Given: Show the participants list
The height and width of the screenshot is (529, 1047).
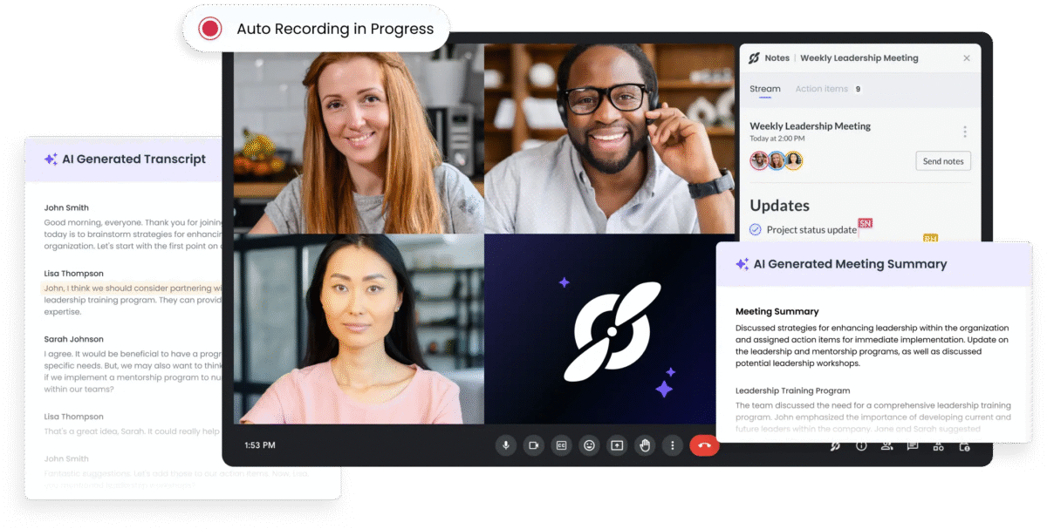Looking at the screenshot, I should click(887, 447).
